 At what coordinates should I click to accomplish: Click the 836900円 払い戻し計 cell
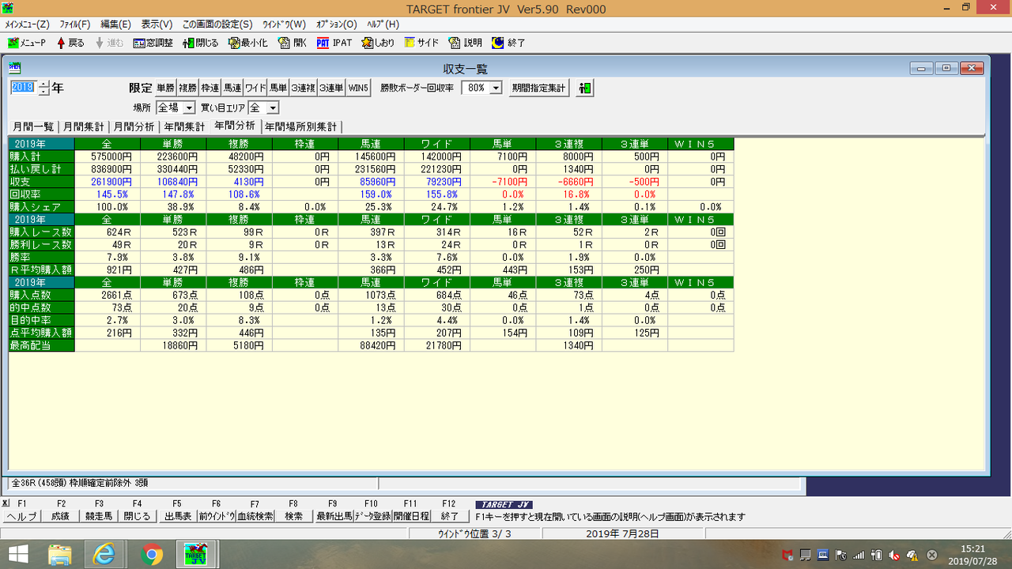(x=108, y=168)
